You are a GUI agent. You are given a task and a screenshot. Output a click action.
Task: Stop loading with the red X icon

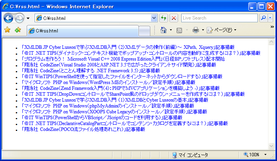(x=174, y=18)
